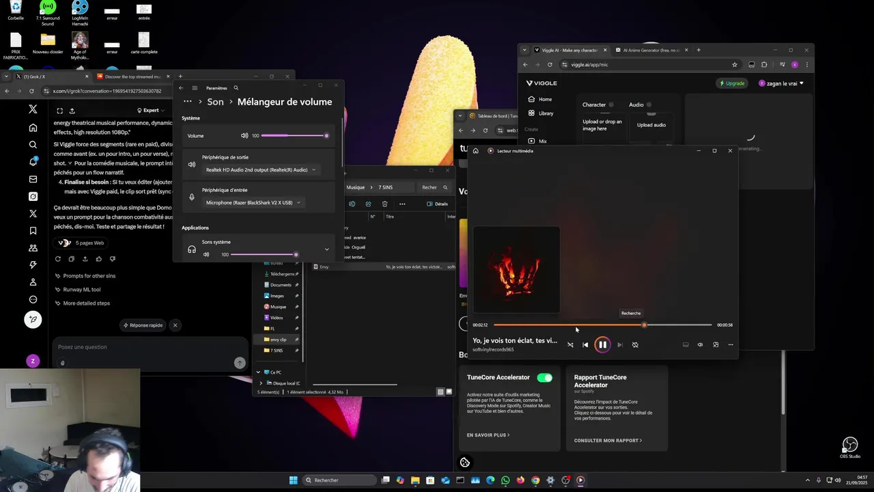Expand 'Disque local' in Explorer tree
Image resolution: width=874 pixels, height=492 pixels.
[261, 383]
